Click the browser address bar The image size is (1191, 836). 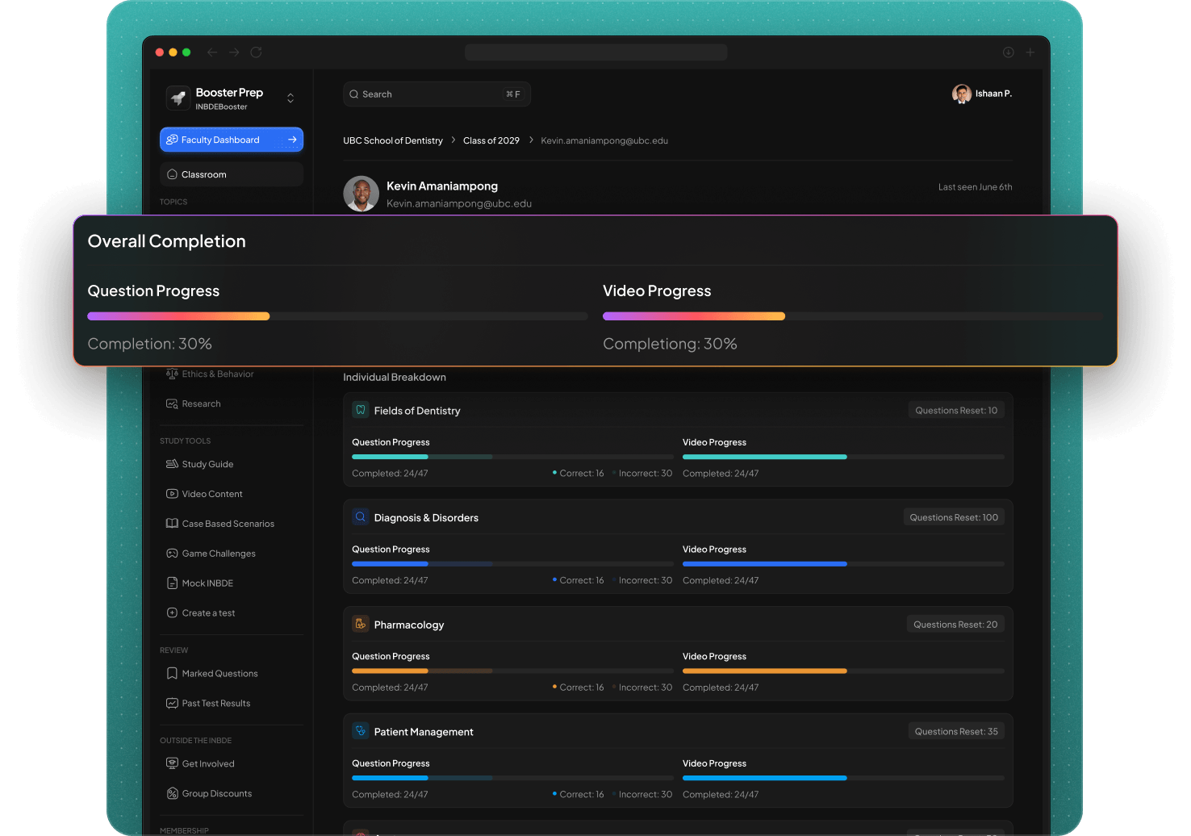(595, 52)
